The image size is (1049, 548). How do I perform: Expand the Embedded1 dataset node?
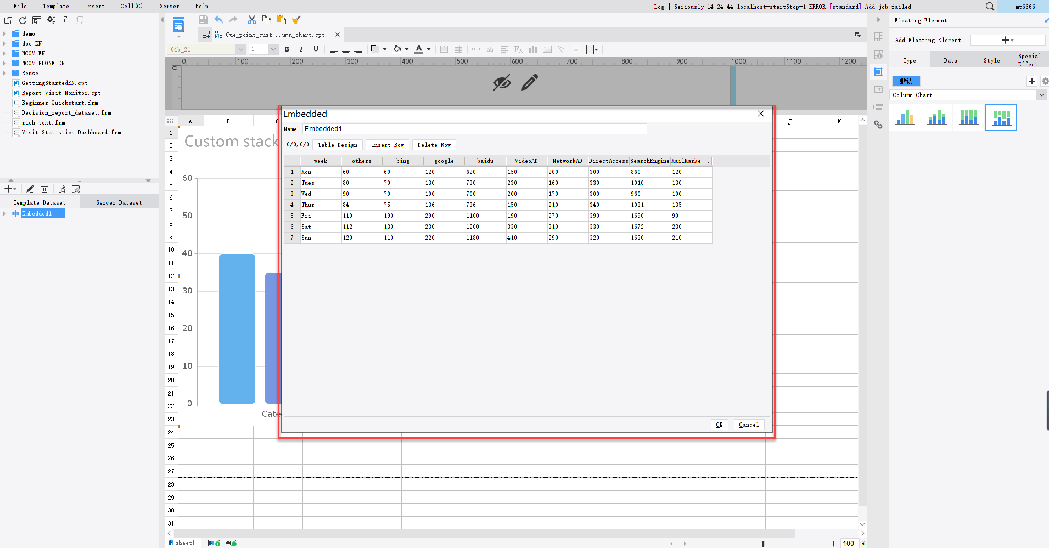tap(4, 213)
